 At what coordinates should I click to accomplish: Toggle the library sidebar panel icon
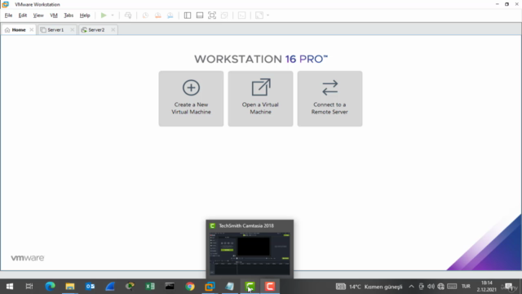[188, 16]
